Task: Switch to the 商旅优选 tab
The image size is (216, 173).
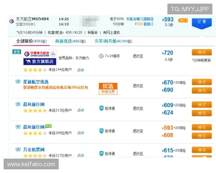Action: 71,41
